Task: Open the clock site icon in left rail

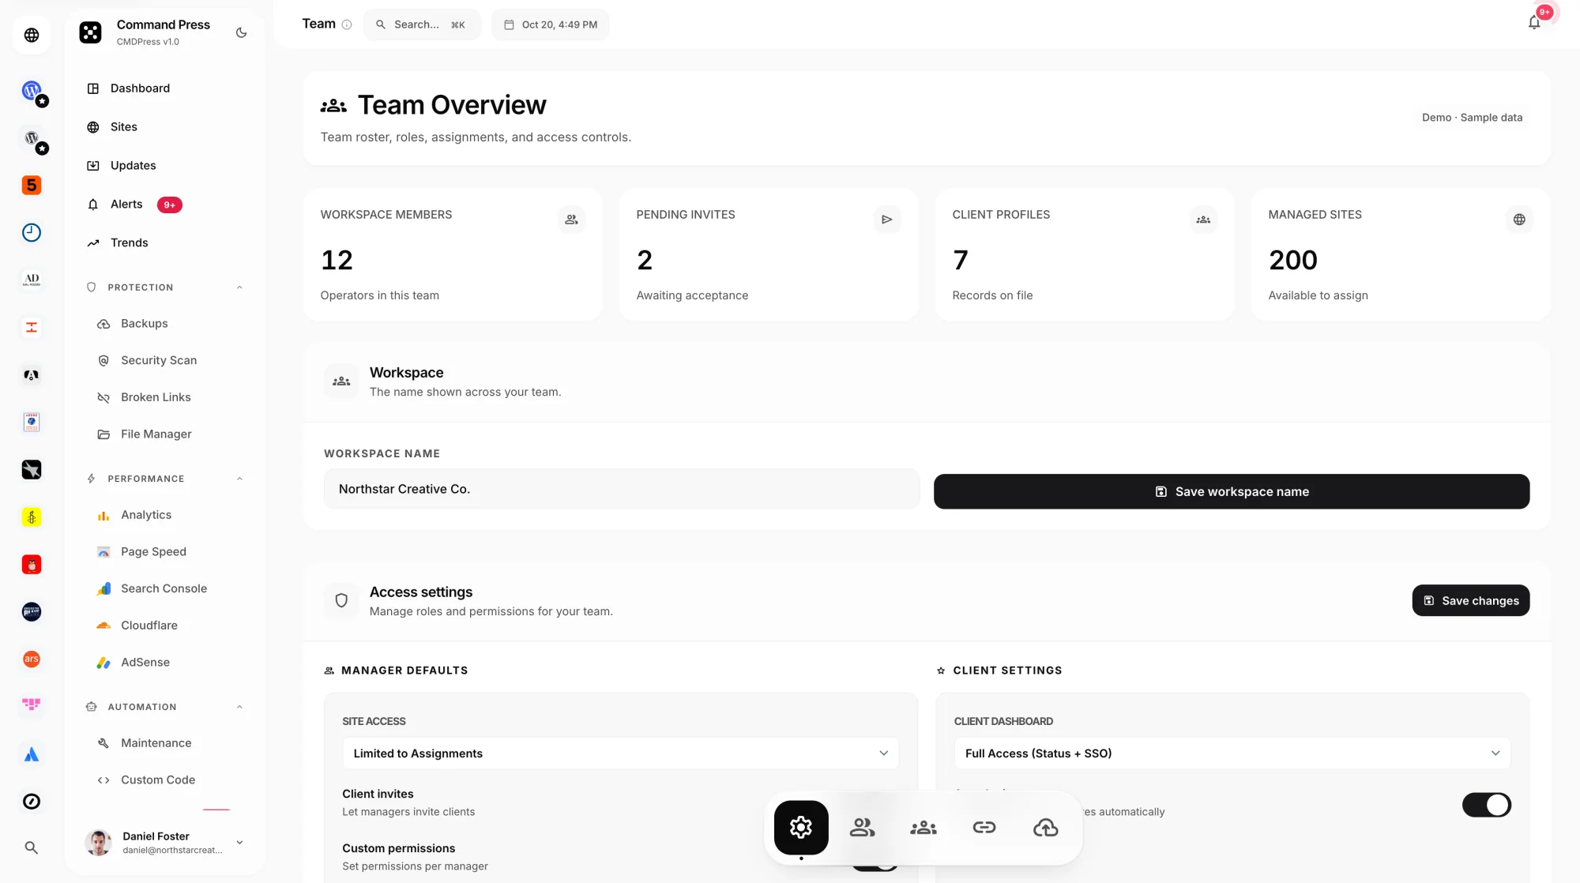Action: tap(32, 232)
